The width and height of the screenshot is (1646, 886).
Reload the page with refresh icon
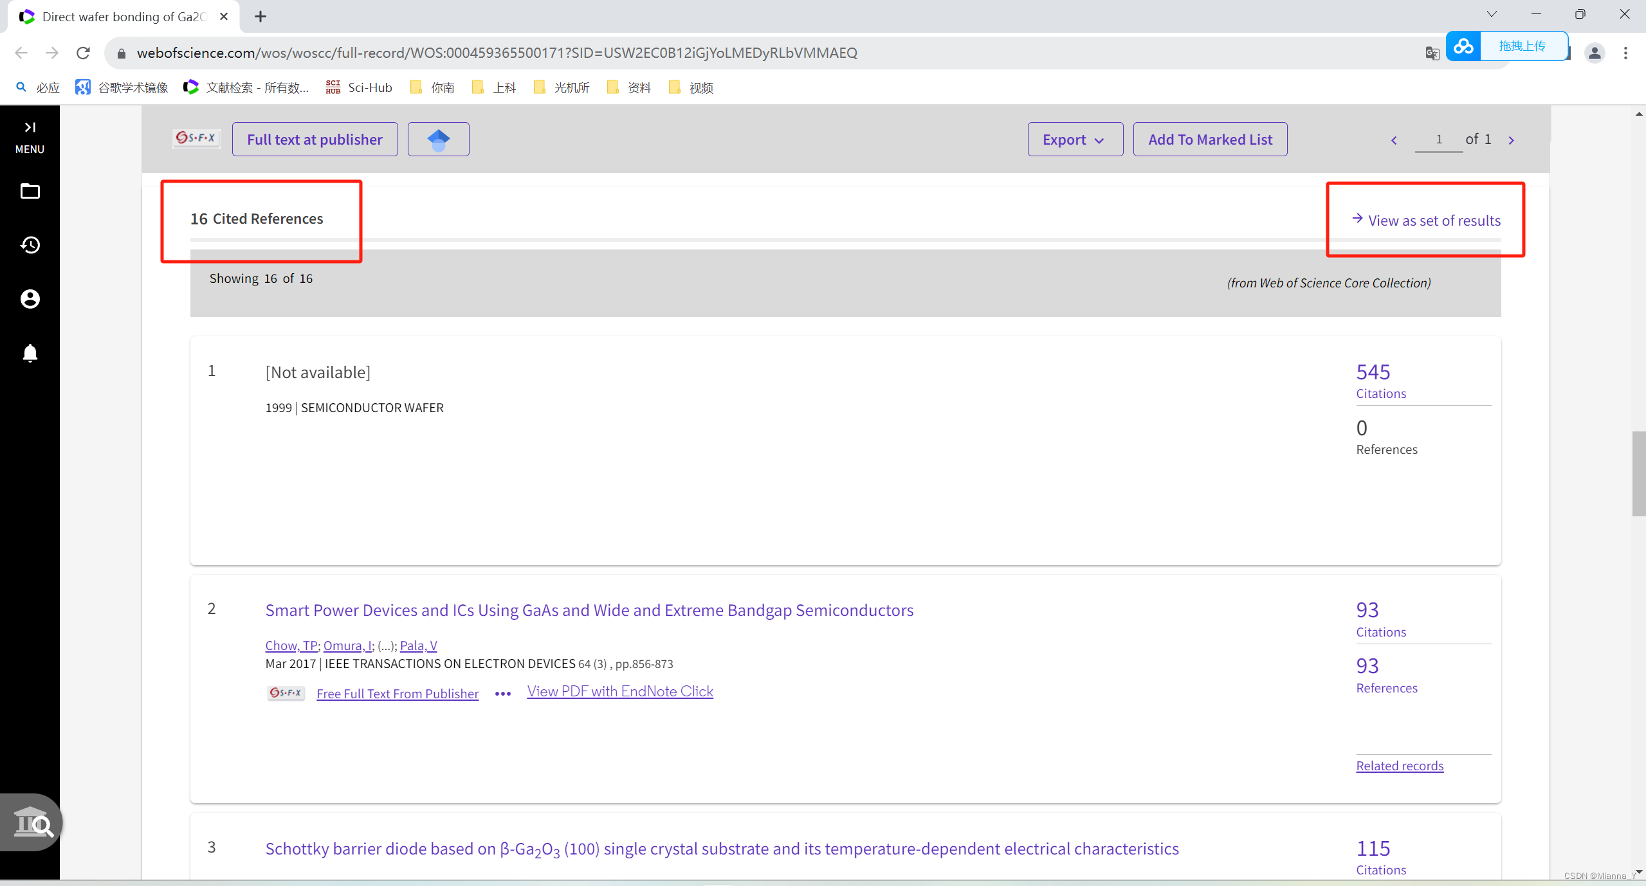tap(83, 53)
